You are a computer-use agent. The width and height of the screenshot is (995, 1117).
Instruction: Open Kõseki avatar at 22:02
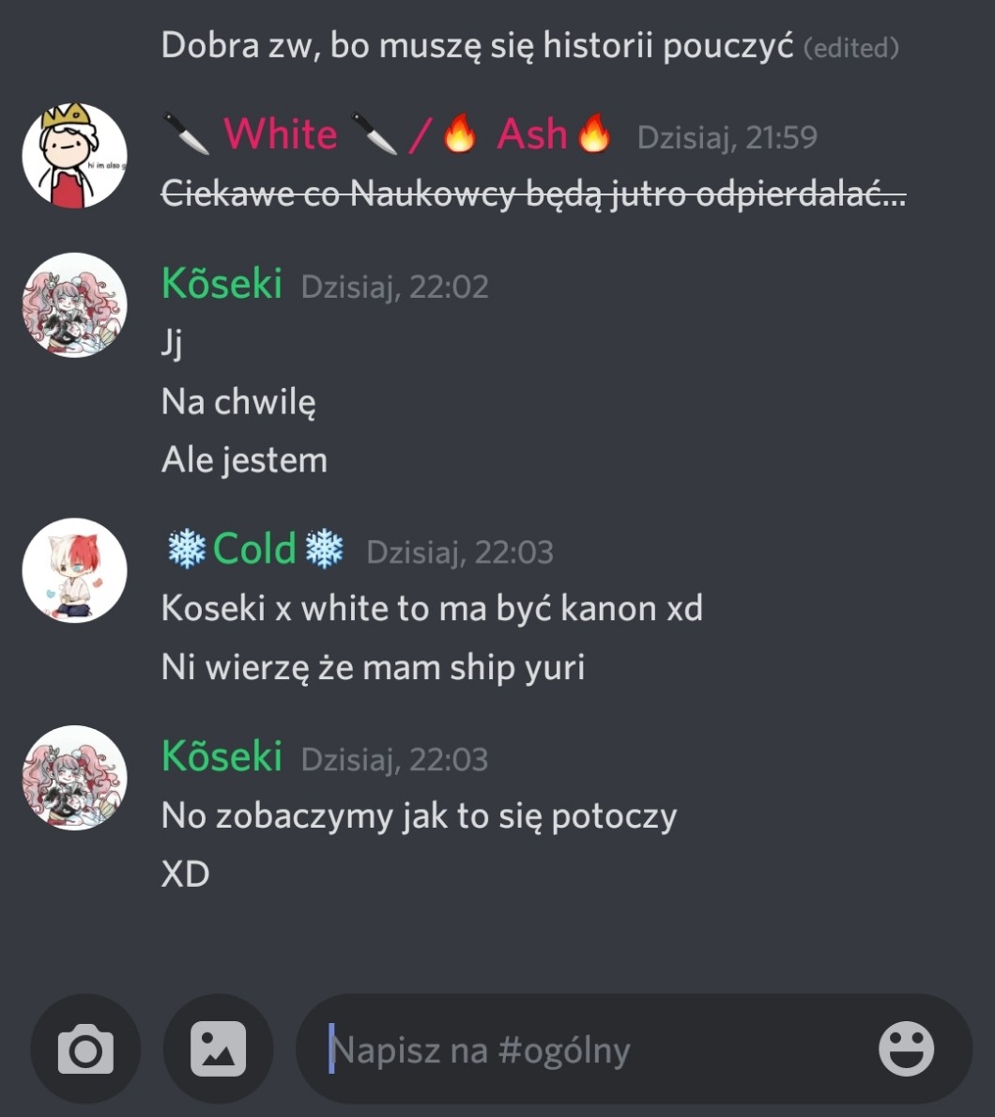75,305
